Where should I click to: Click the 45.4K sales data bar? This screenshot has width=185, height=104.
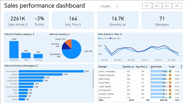[x=159, y=71]
